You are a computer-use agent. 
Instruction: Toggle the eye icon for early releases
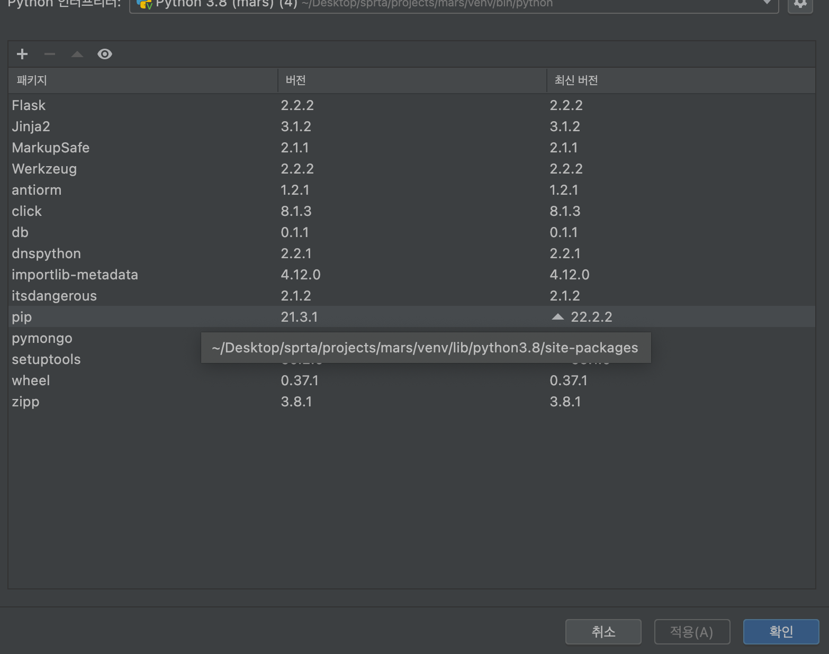pyautogui.click(x=105, y=54)
